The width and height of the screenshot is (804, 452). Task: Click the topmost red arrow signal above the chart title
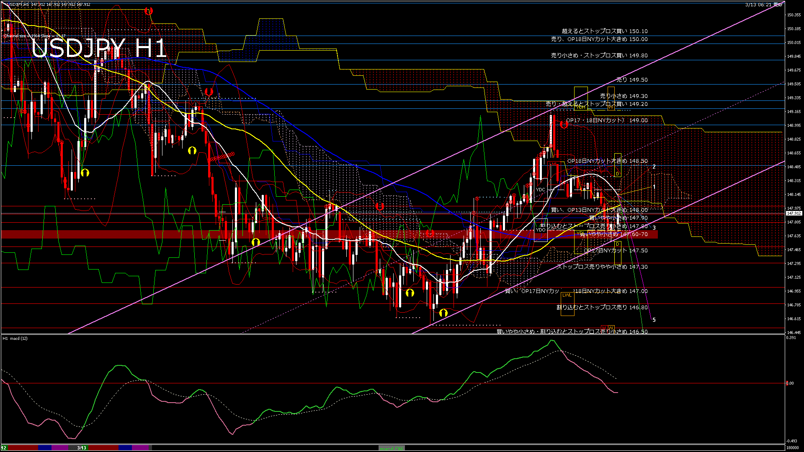(x=148, y=11)
